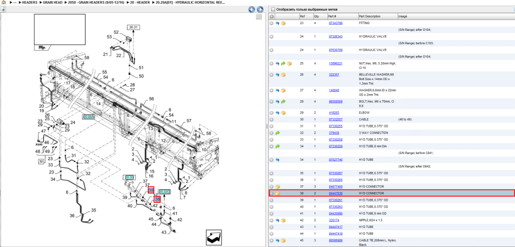Click blue back arrow on ref 27 WASHER row
Screen dimensions: 515x247
tap(277, 90)
